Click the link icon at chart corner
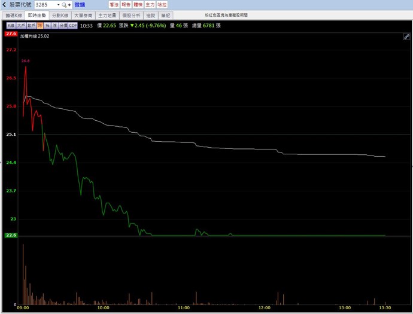The width and height of the screenshot is (413, 314). (x=406, y=37)
